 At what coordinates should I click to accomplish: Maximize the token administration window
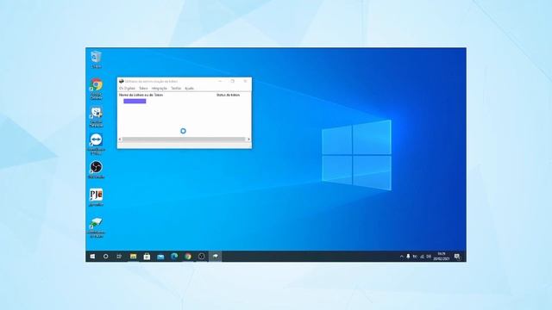233,81
